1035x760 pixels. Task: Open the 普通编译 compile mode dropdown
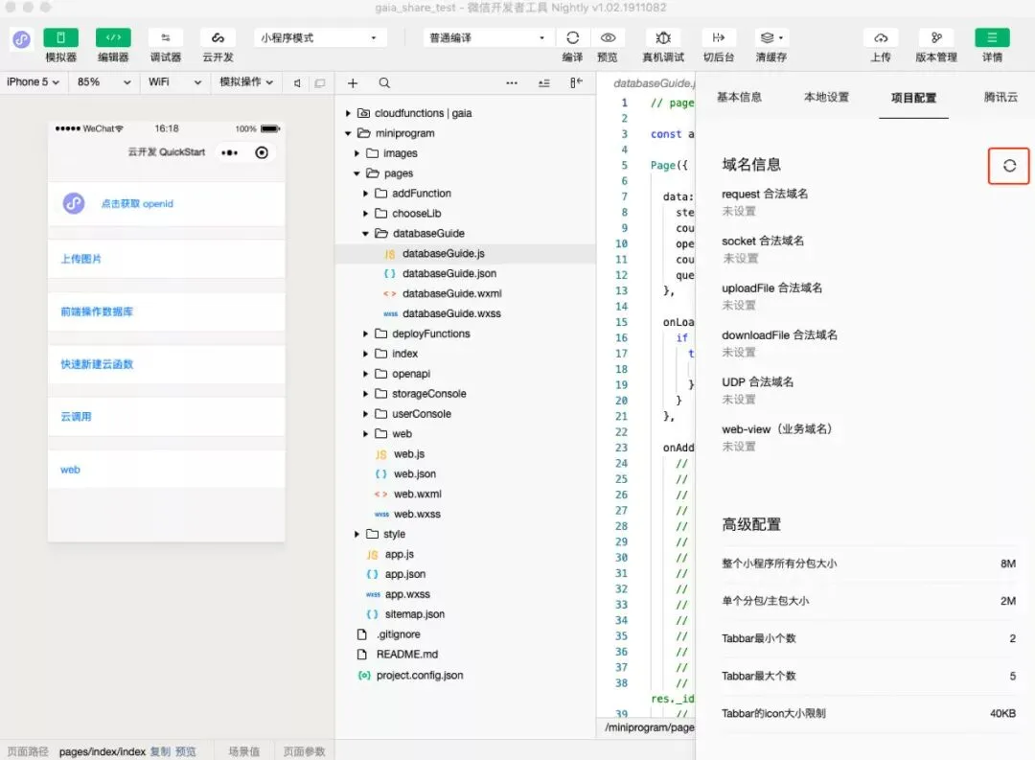click(487, 37)
